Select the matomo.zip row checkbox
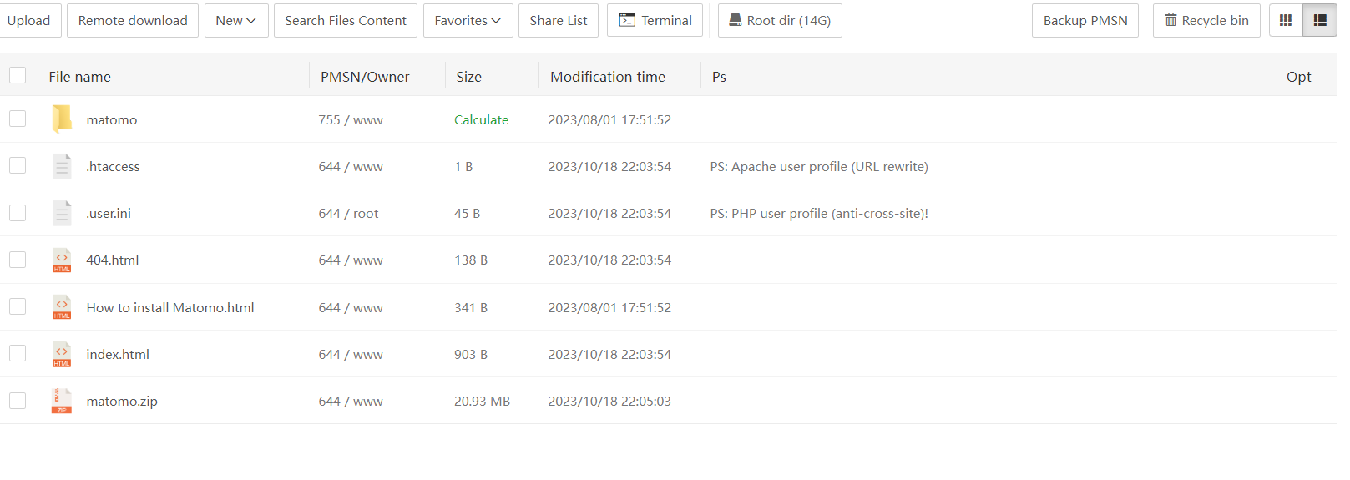The height and width of the screenshot is (480, 1350). pos(18,401)
